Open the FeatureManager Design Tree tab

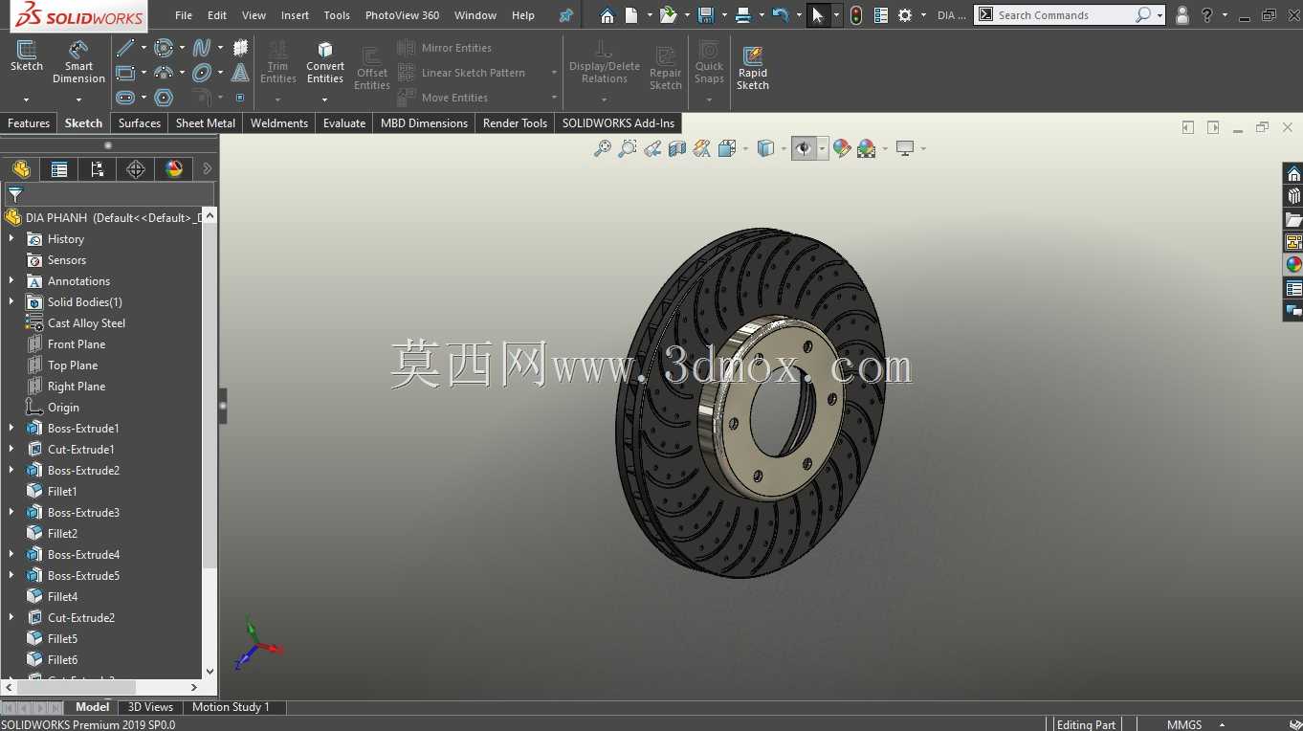21,169
